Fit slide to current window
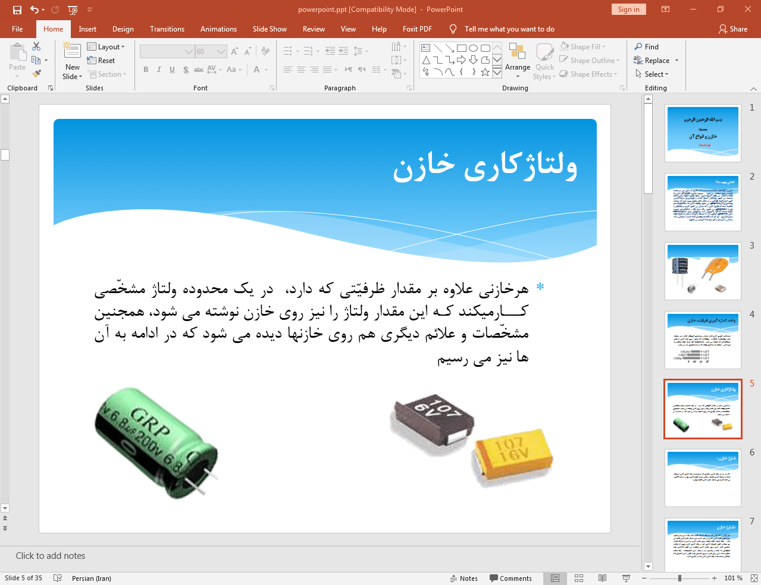This screenshot has width=761, height=585. point(753,578)
